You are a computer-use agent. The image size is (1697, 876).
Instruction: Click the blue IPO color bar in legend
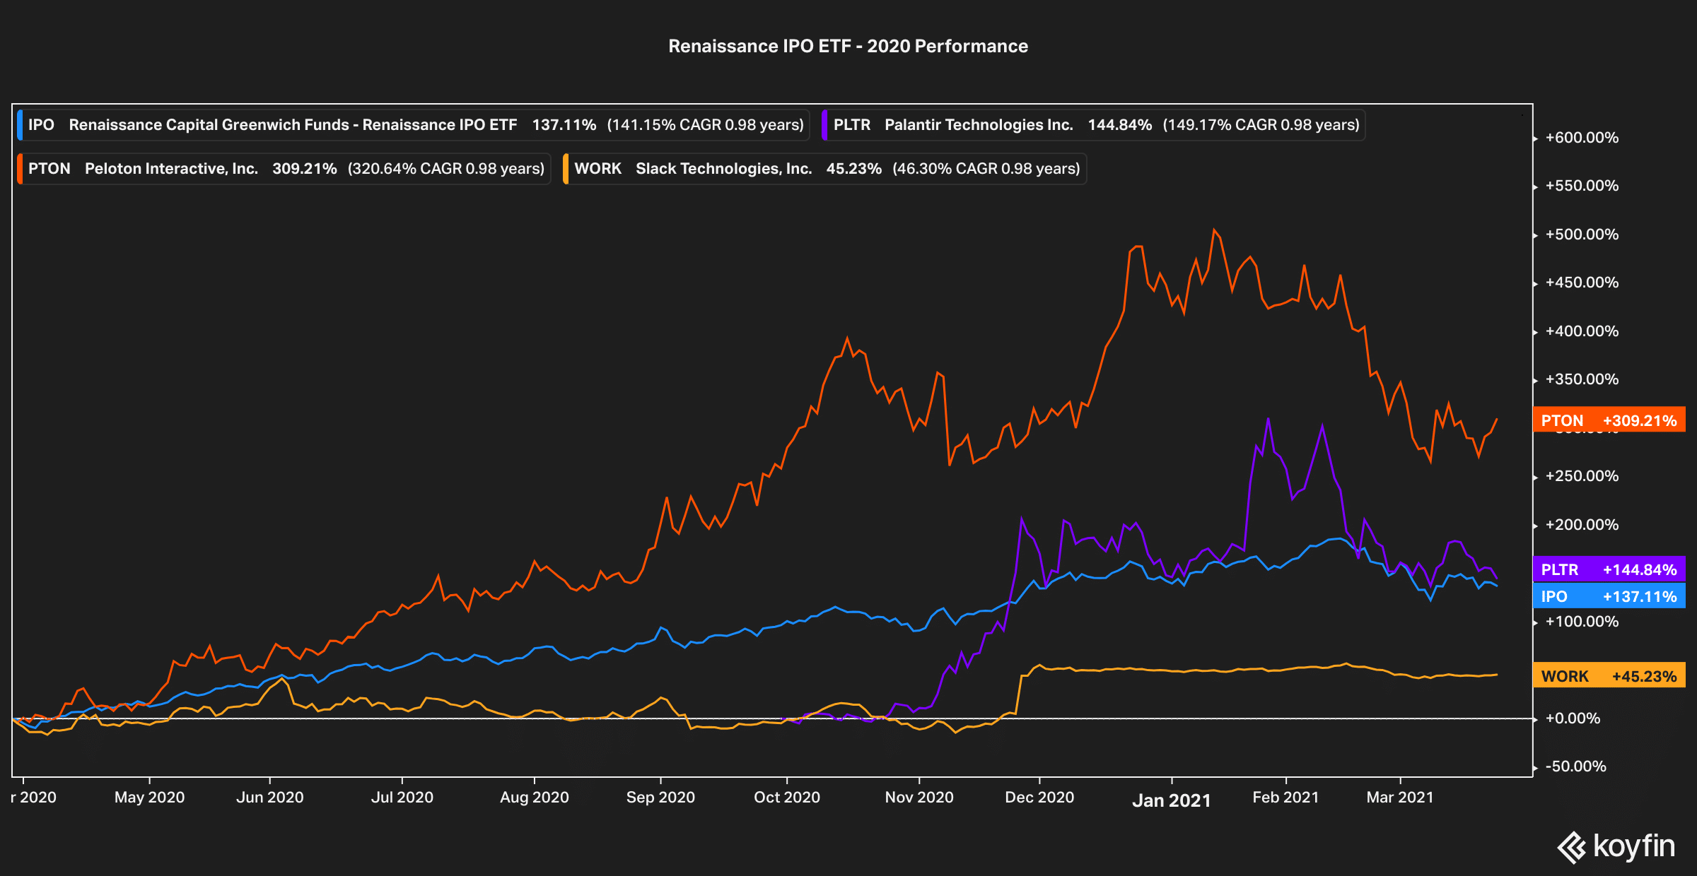pyautogui.click(x=20, y=125)
